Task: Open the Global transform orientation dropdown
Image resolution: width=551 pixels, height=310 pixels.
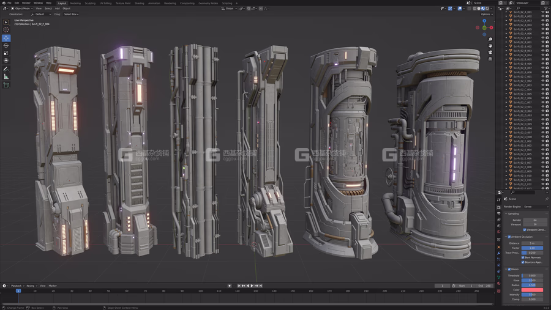Action: coord(229,9)
